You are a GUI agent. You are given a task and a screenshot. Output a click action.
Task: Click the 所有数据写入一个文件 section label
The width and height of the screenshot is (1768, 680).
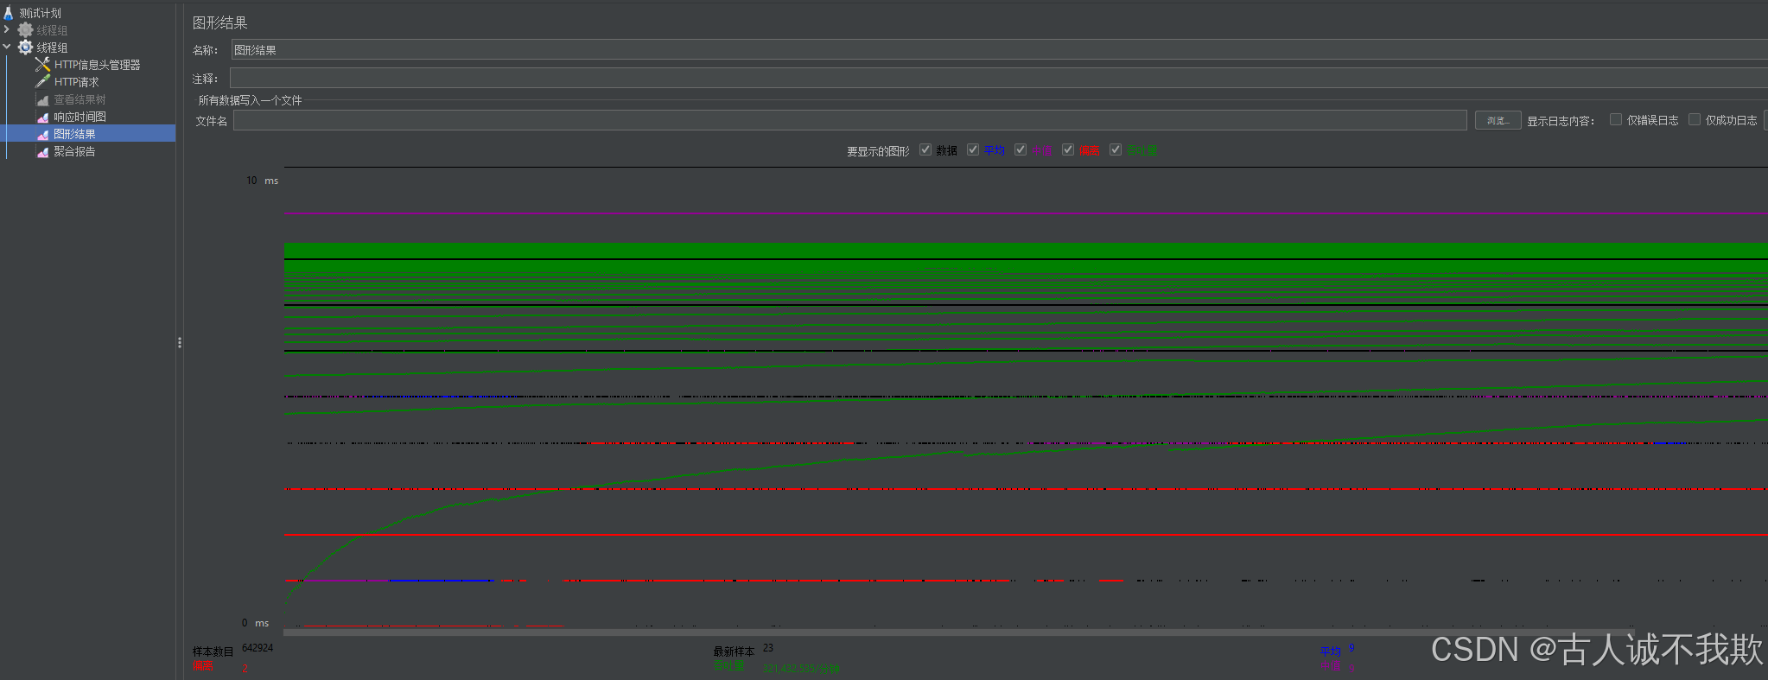250,100
